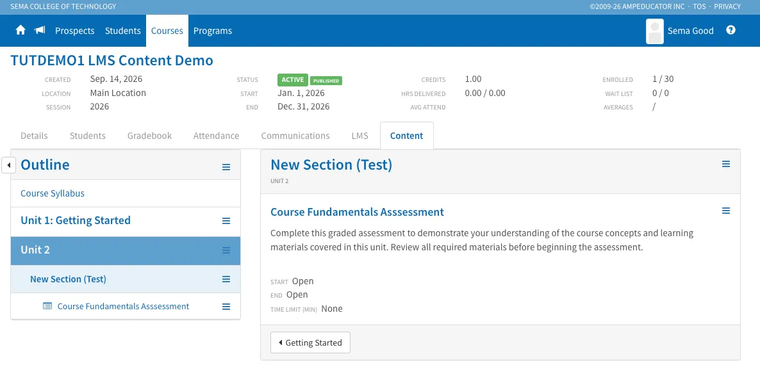The height and width of the screenshot is (370, 760).
Task: Click the TUTDEMO1 LMS Content Demo title
Action: 112,61
